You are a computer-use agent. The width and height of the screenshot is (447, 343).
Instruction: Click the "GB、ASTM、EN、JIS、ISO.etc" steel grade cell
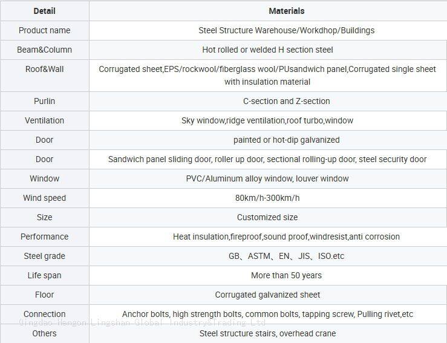tap(286, 256)
